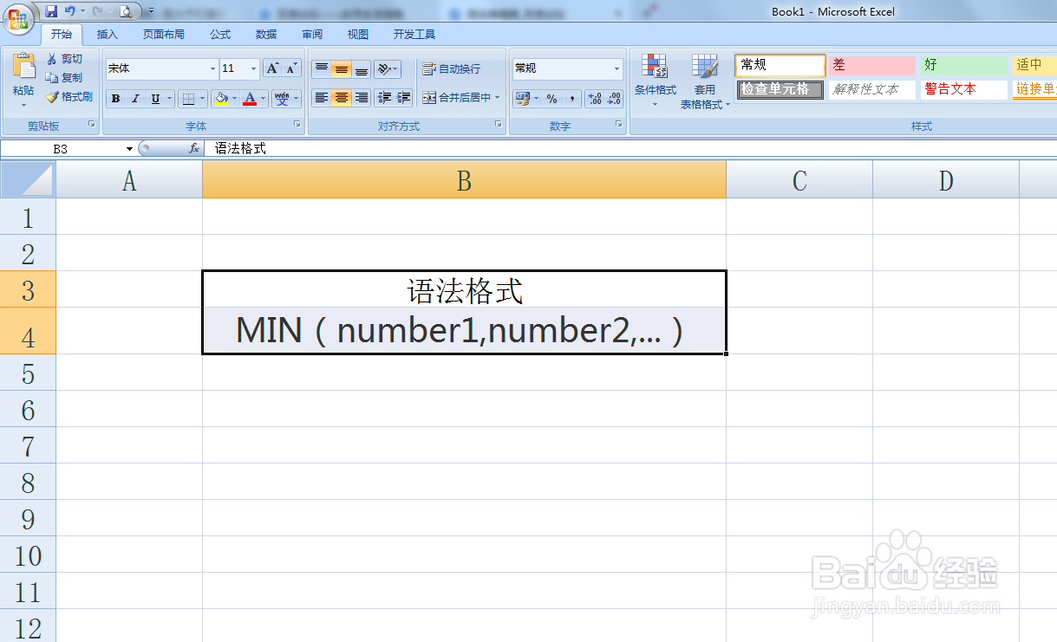Increase font size with the large A
The height and width of the screenshot is (642, 1057).
tap(272, 68)
